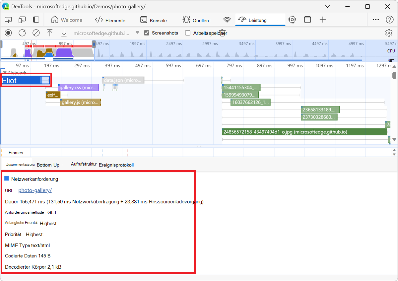This screenshot has width=398, height=281.
Task: Open the Ereignisprotokoll tab
Action: pos(116,165)
